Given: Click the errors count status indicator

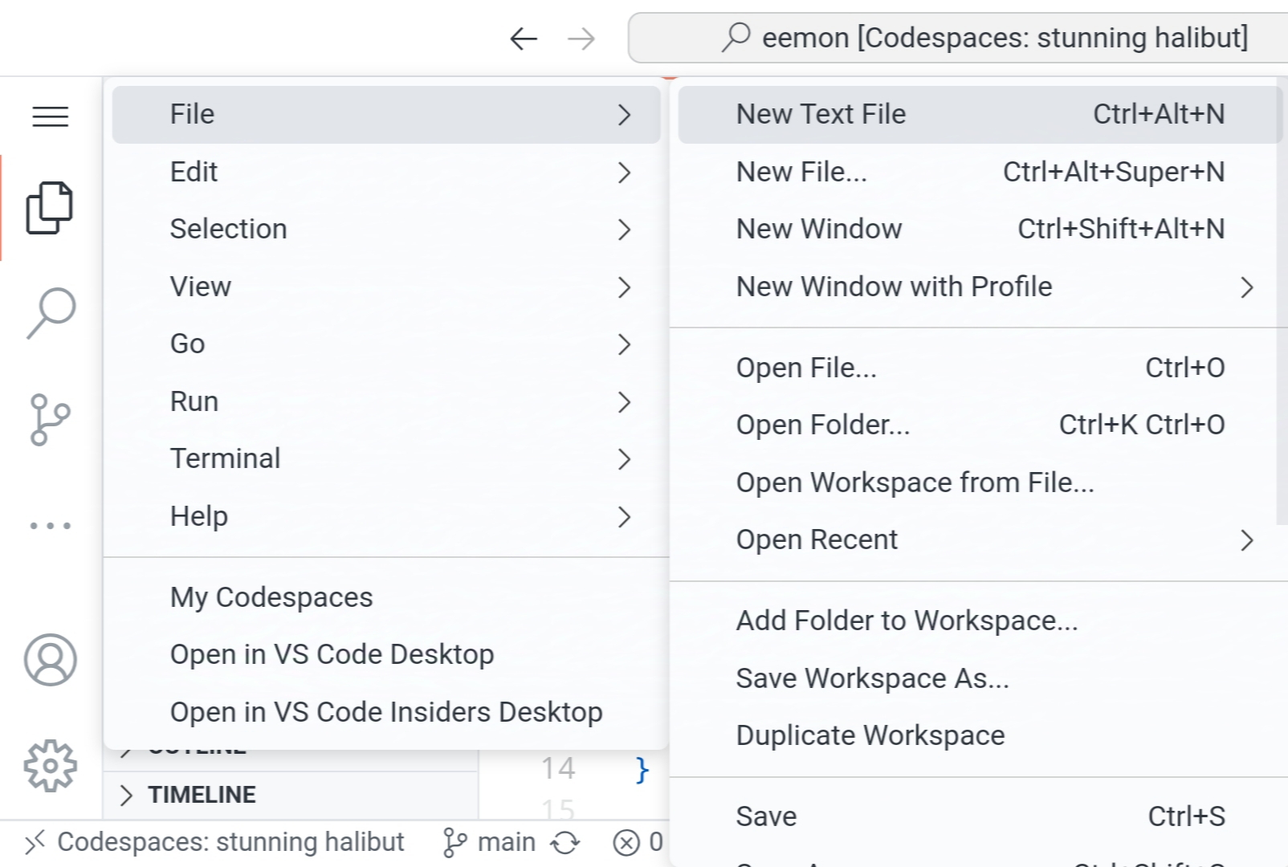Looking at the screenshot, I should pyautogui.click(x=638, y=842).
